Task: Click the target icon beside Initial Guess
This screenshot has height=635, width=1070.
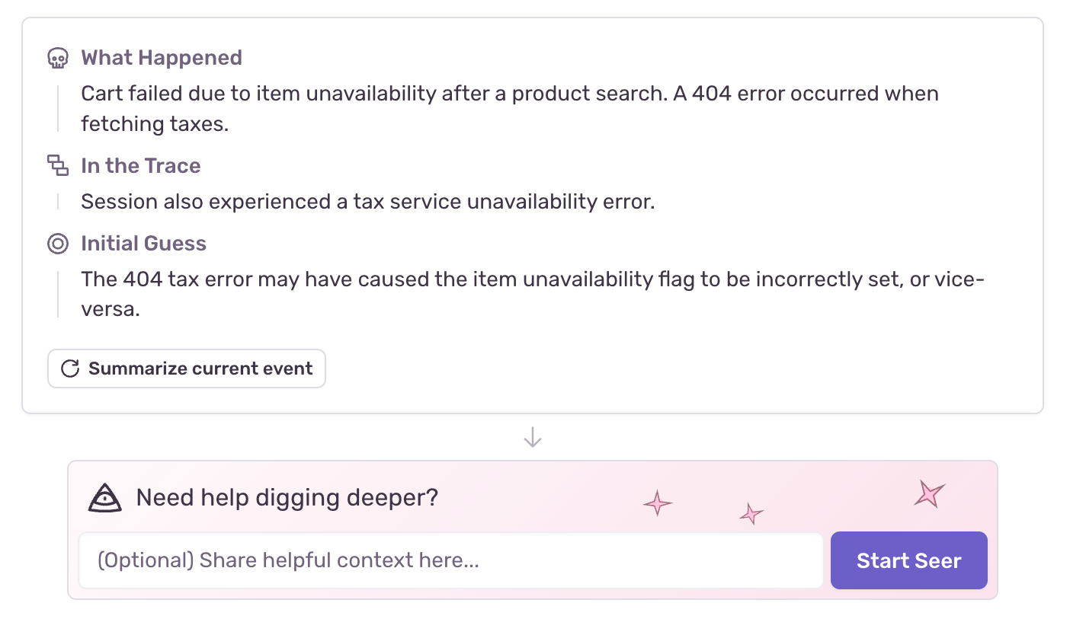Action: click(x=59, y=243)
